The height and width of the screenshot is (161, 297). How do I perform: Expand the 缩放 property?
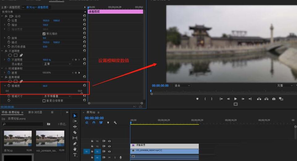click(5, 25)
